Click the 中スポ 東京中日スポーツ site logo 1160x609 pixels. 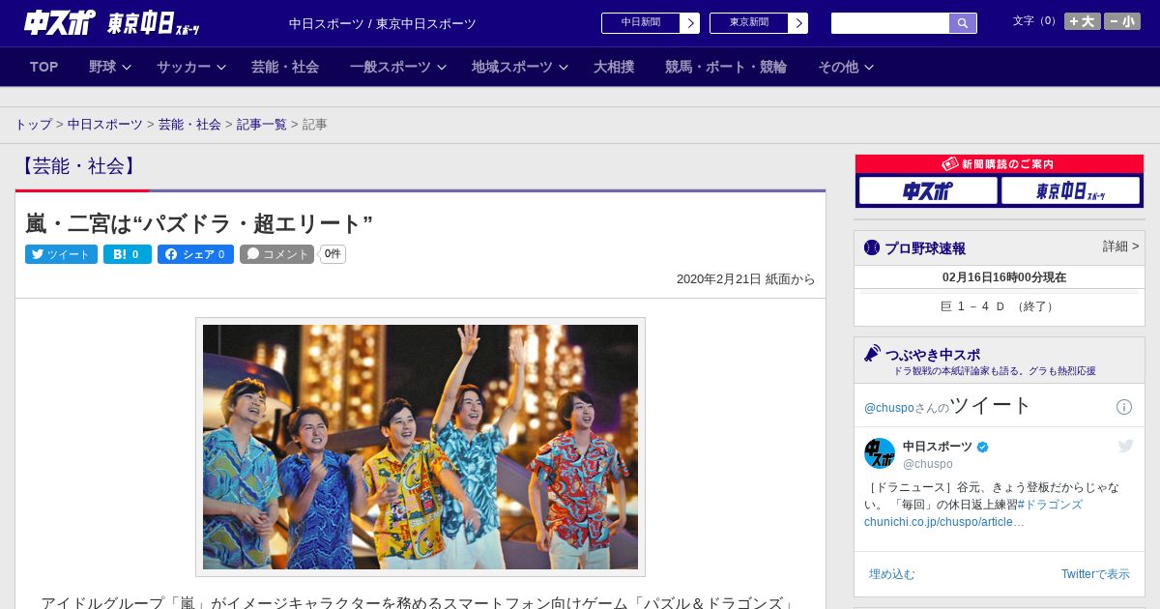tap(112, 22)
